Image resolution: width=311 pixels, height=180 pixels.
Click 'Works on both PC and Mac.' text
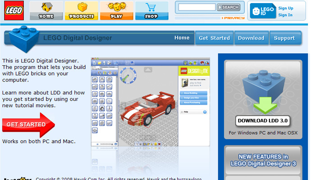[39, 141]
